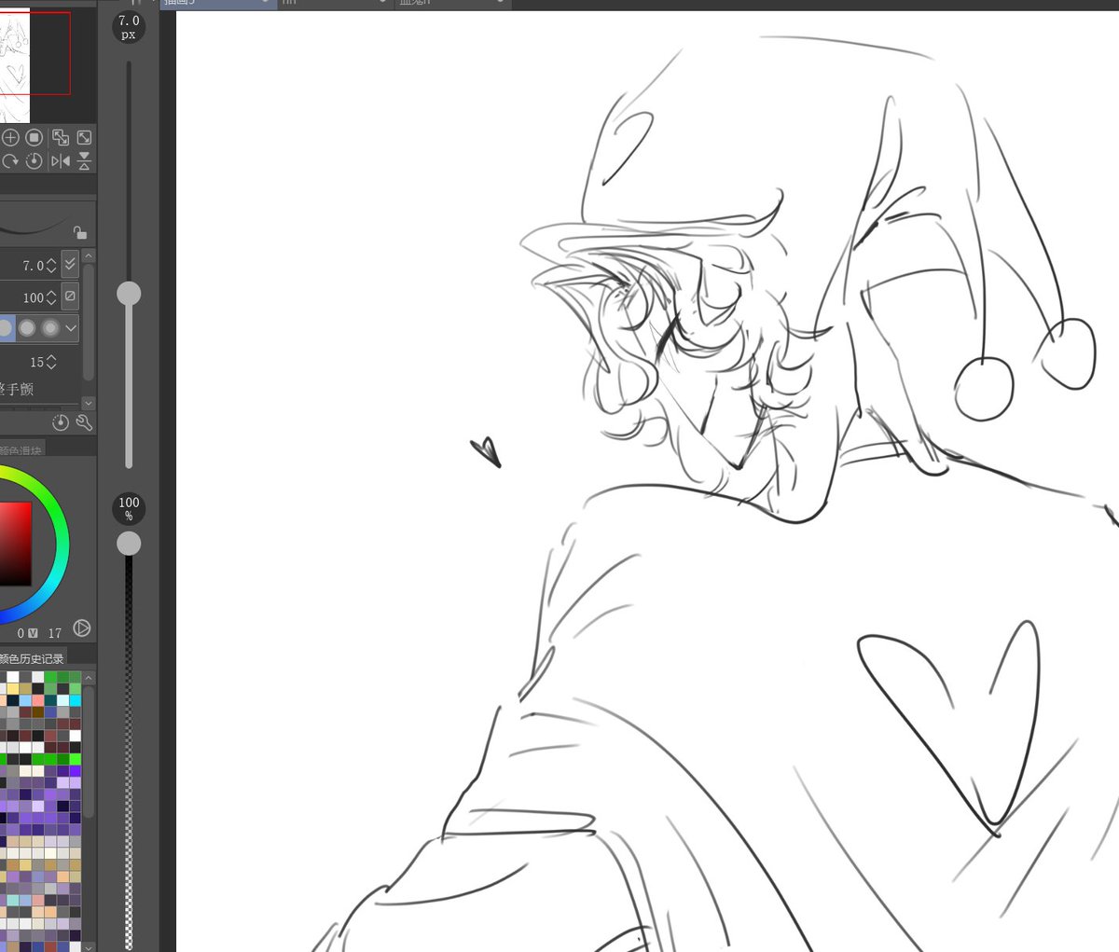The image size is (1119, 952).
Task: Click the opacity 100 stepper arrows
Action: tap(51, 297)
